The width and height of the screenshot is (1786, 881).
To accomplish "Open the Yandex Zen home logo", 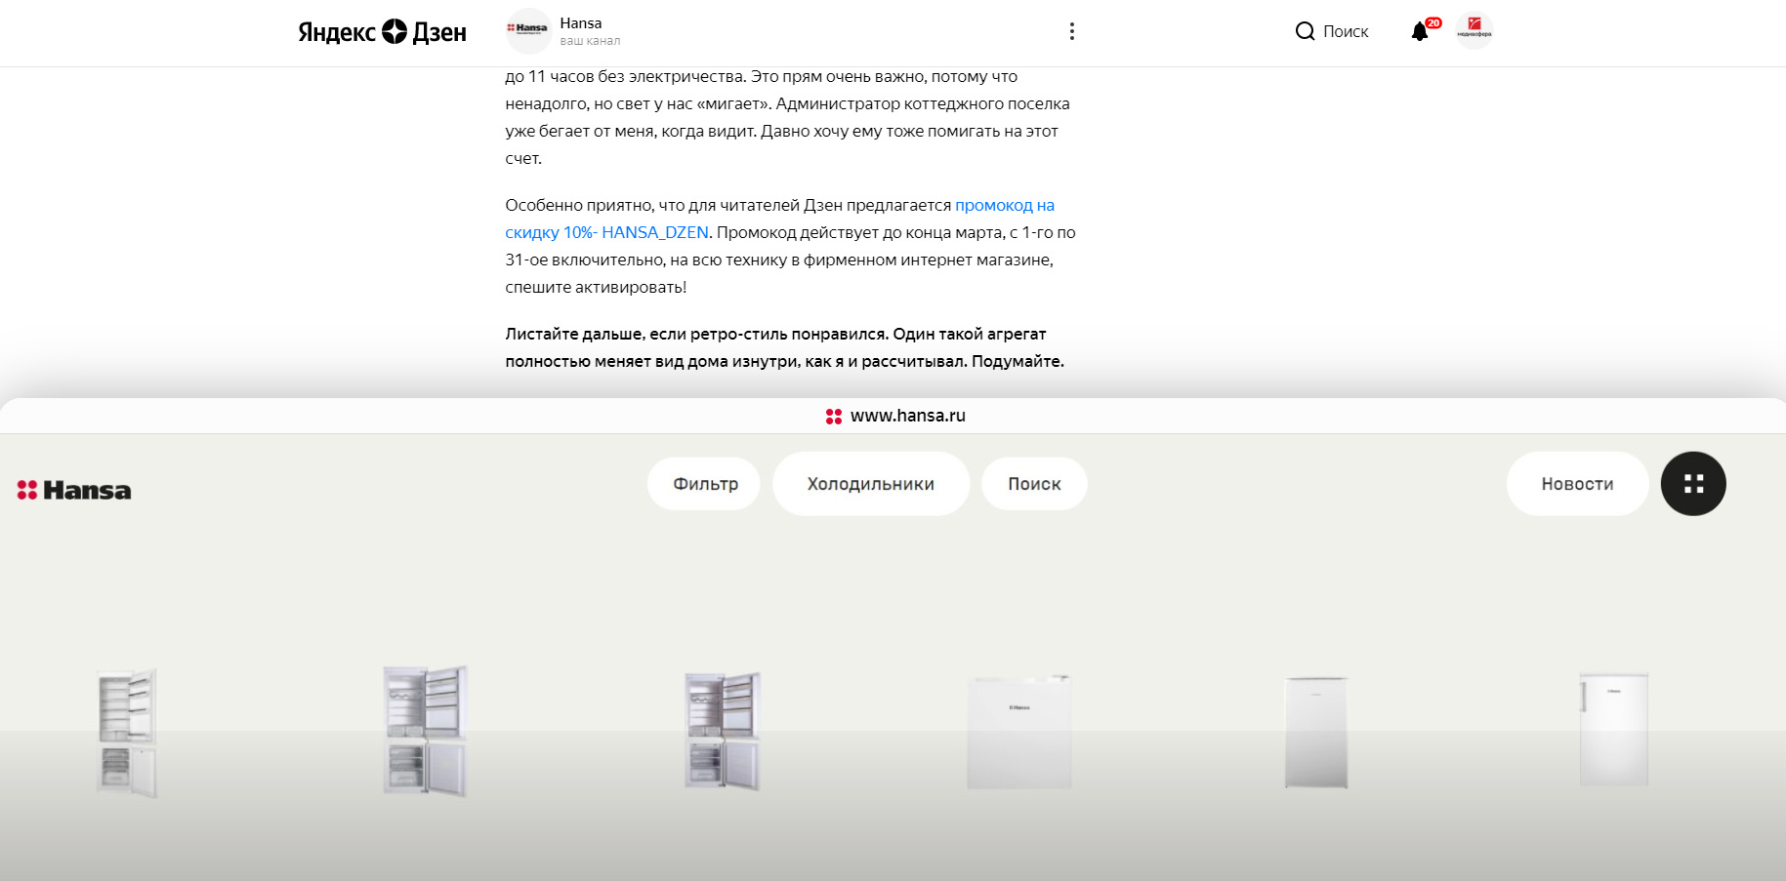I will (382, 32).
